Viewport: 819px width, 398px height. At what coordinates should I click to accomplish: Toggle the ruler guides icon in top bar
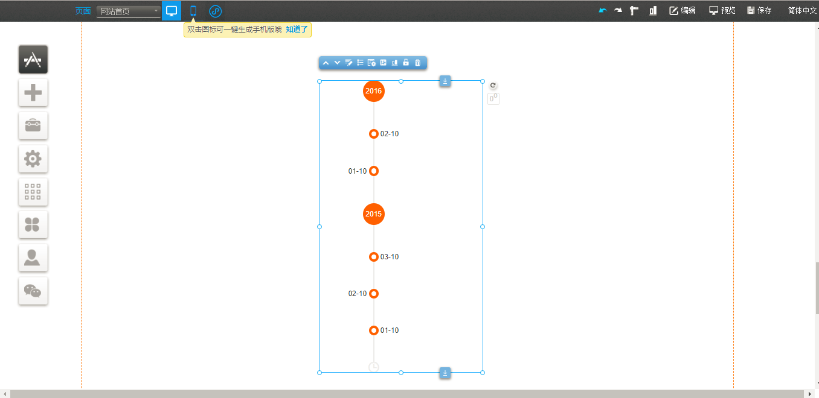pyautogui.click(x=634, y=10)
